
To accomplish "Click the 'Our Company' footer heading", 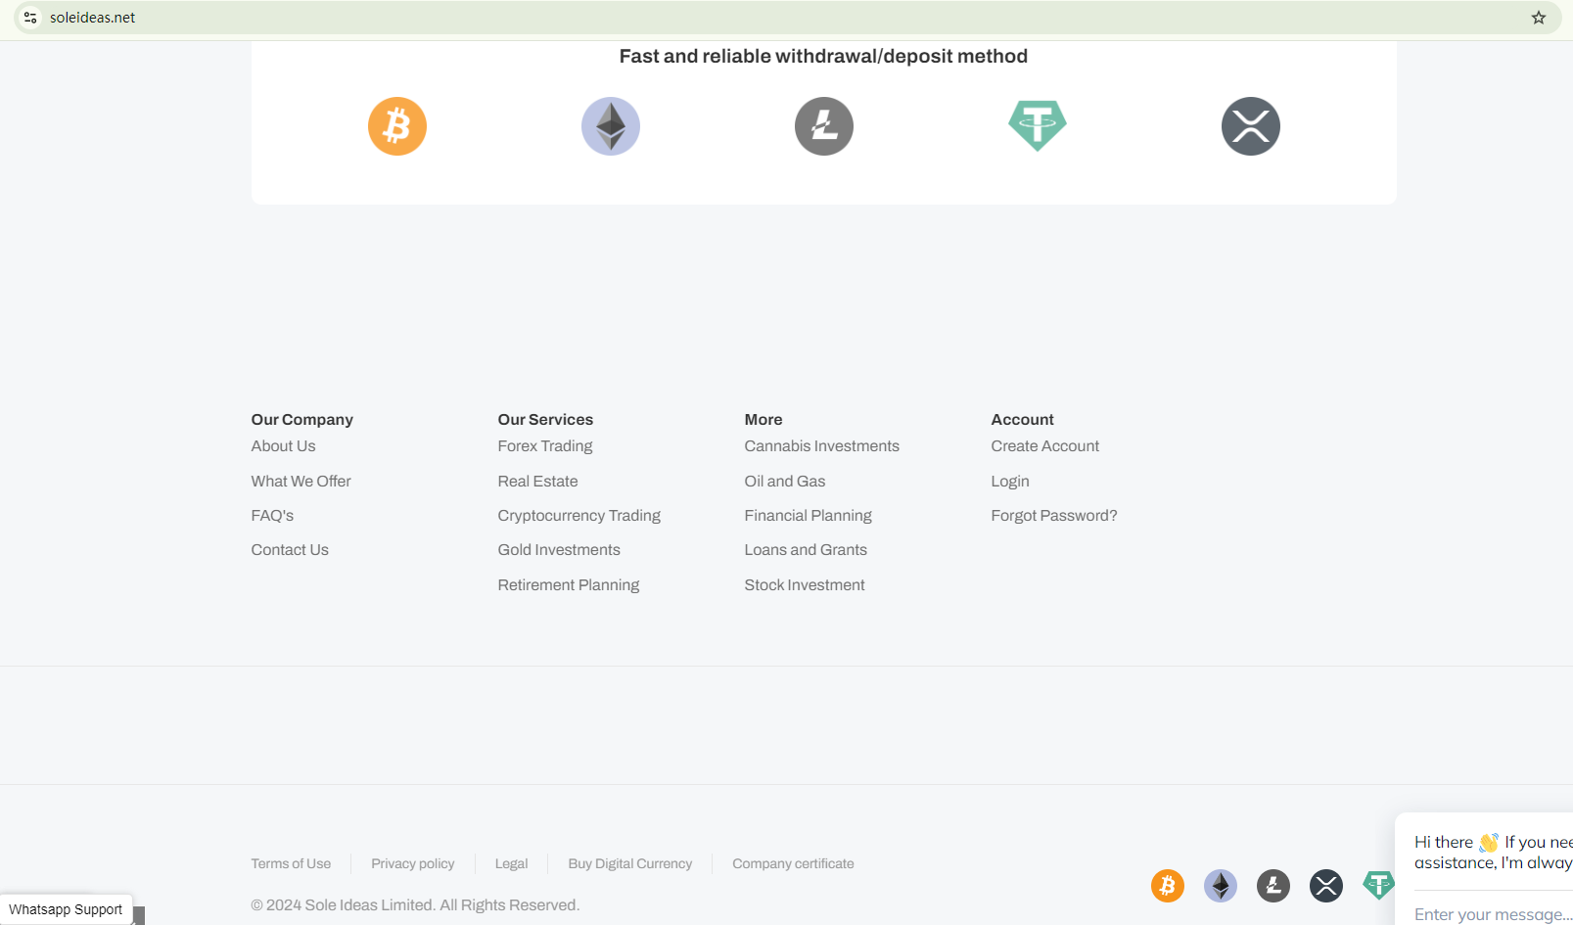I will pyautogui.click(x=302, y=420).
